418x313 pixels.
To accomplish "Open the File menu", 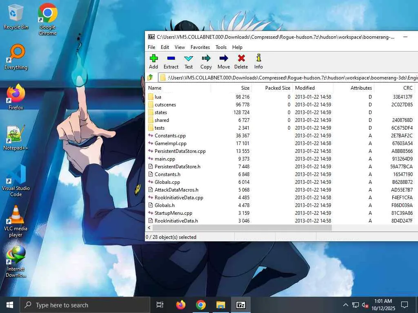I will [x=151, y=47].
